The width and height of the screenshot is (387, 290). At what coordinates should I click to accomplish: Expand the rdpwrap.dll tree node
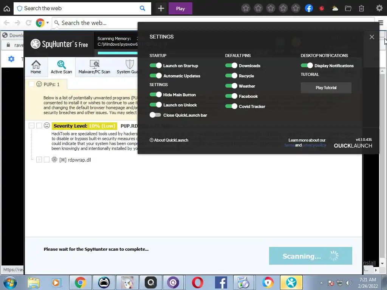[x=39, y=160]
